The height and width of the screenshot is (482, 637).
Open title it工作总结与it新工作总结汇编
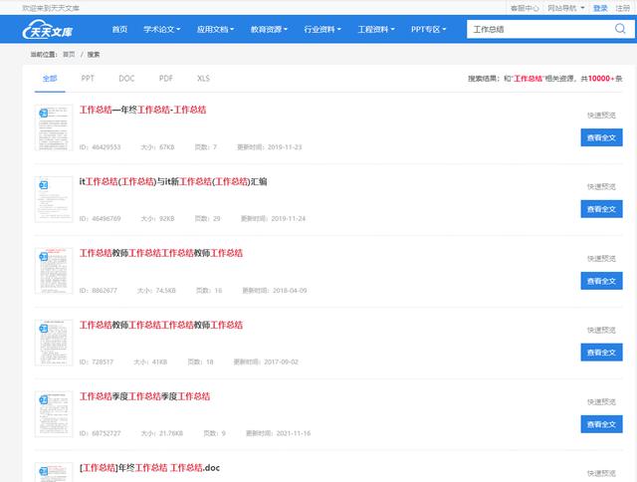click(x=173, y=181)
